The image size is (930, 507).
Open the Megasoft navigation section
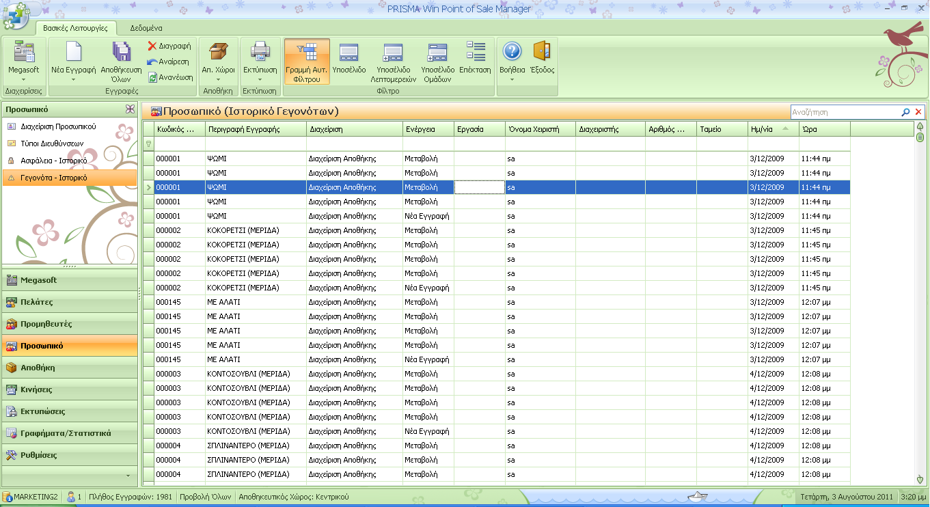click(x=70, y=280)
